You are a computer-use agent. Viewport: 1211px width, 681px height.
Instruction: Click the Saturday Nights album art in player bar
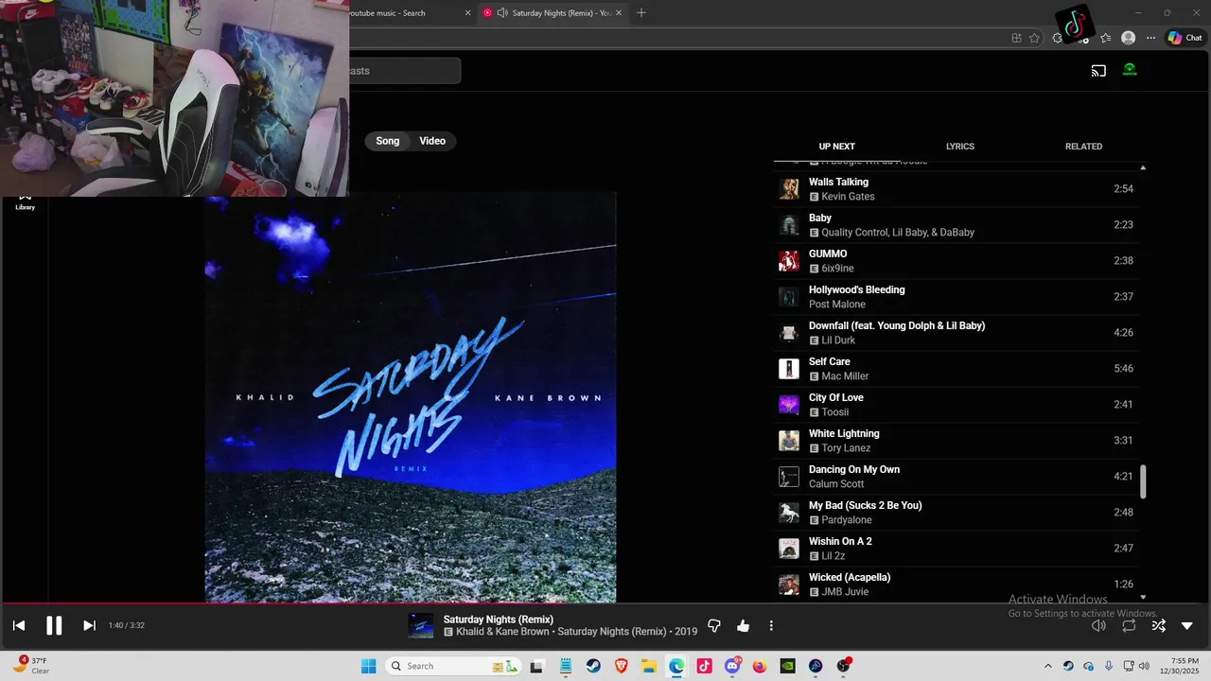[421, 625]
